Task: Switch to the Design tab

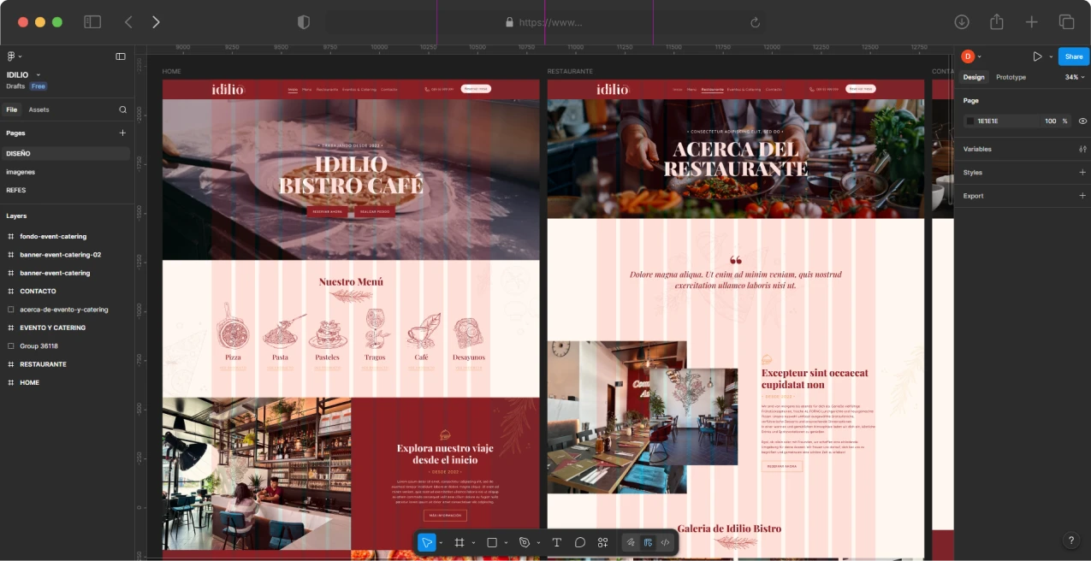Action: (974, 77)
